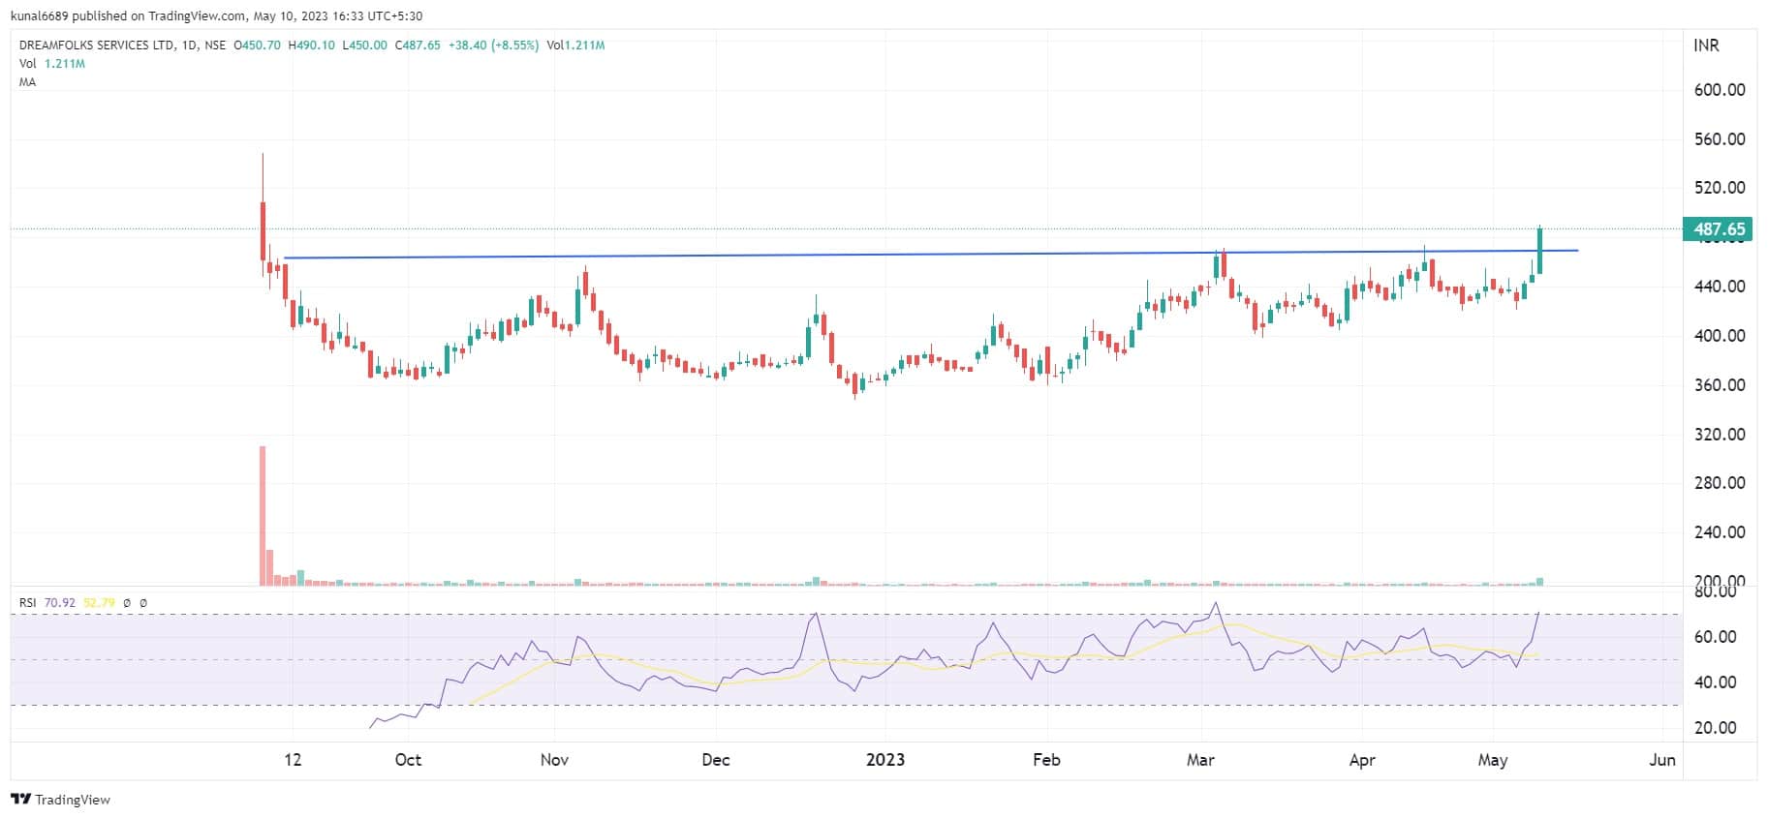
Task: Click the close value C487.65
Action: coord(418,45)
